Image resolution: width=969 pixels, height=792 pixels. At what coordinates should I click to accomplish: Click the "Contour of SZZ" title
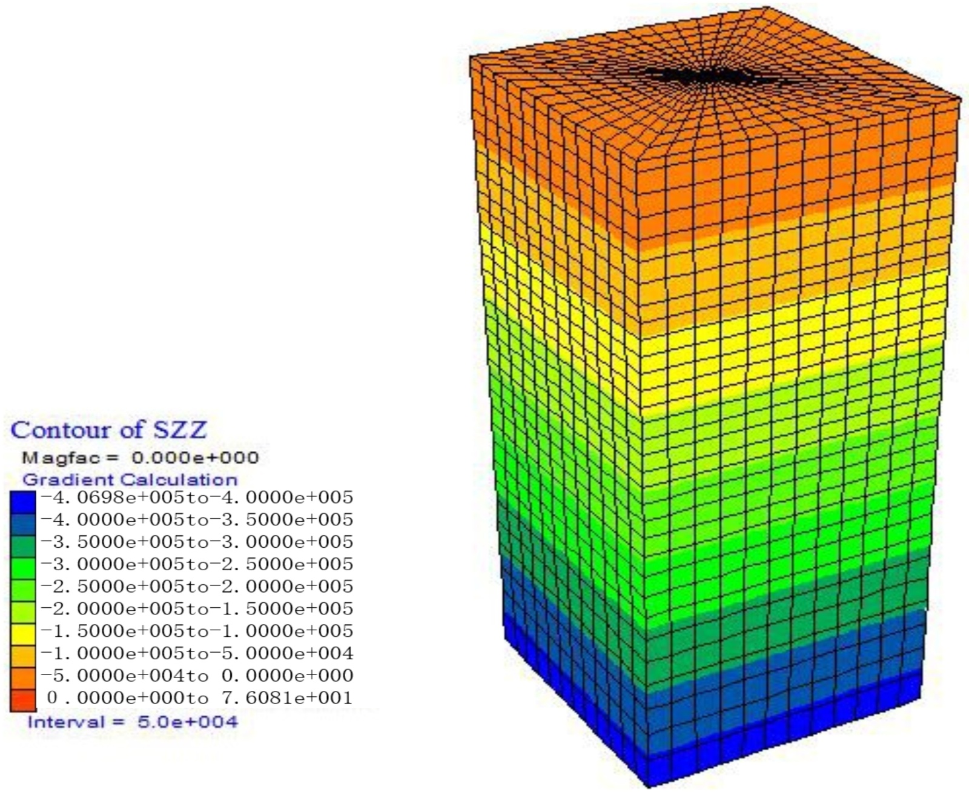tap(109, 430)
